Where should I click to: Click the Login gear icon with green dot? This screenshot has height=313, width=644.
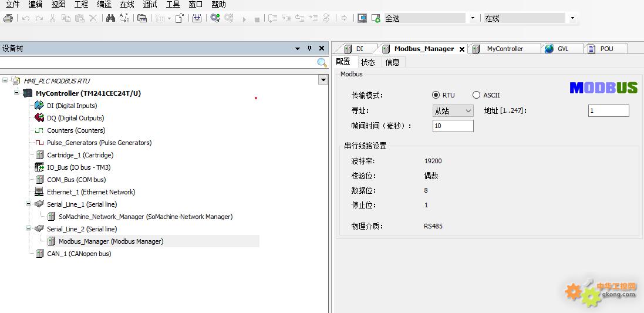click(215, 18)
